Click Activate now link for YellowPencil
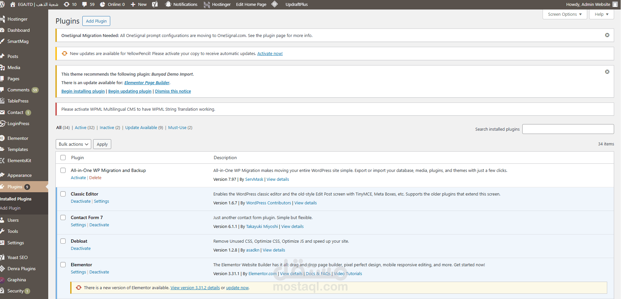Image resolution: width=621 pixels, height=299 pixels. (270, 54)
